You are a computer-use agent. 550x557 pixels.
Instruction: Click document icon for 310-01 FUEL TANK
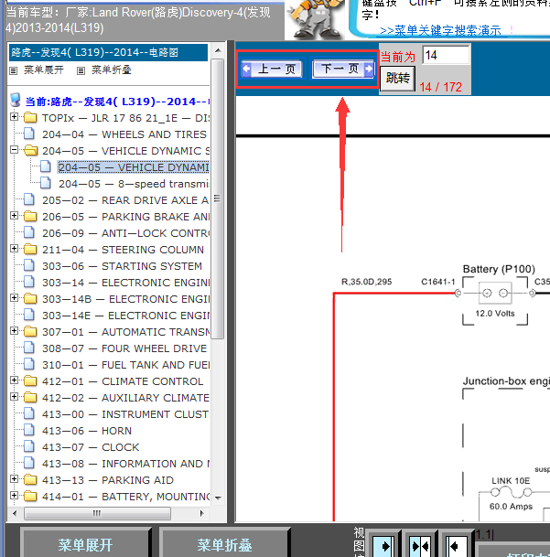click(29, 364)
